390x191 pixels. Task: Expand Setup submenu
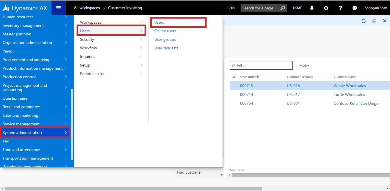tap(111, 65)
